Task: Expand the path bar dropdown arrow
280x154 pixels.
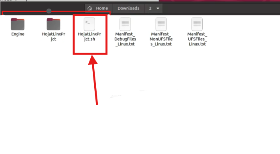Action: [x=158, y=8]
